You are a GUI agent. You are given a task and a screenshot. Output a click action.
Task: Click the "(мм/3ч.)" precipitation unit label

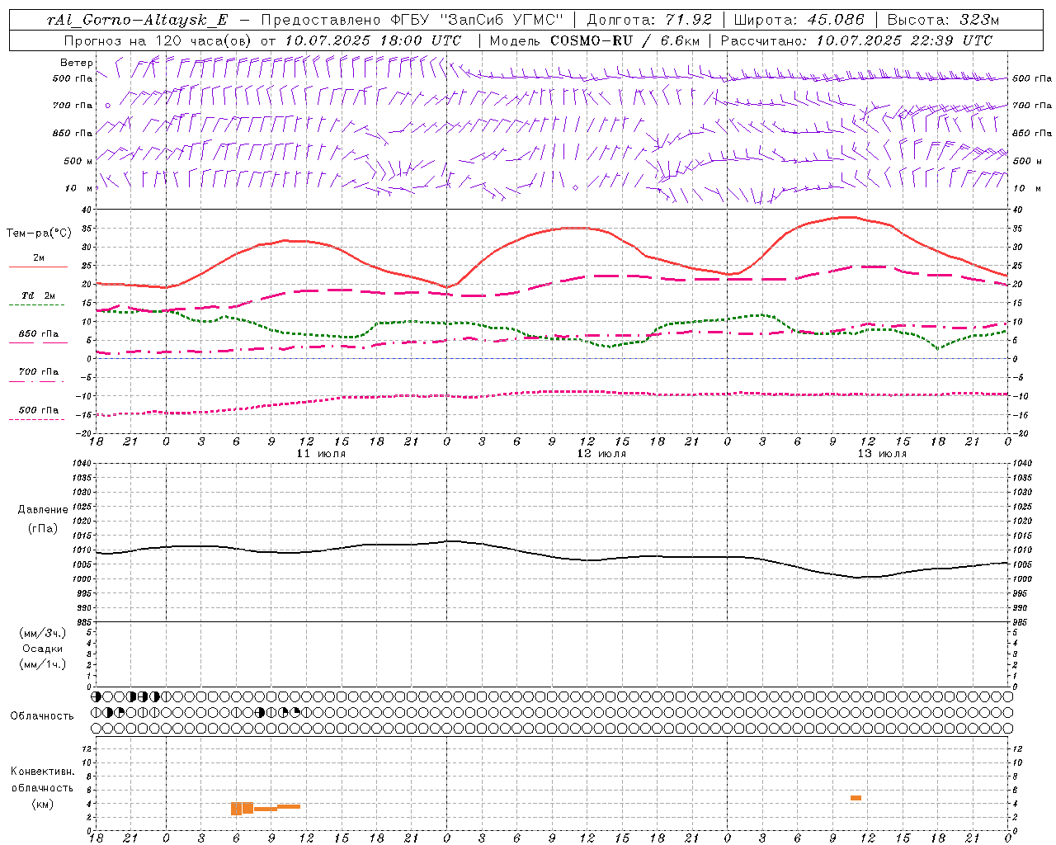pyautogui.click(x=43, y=633)
